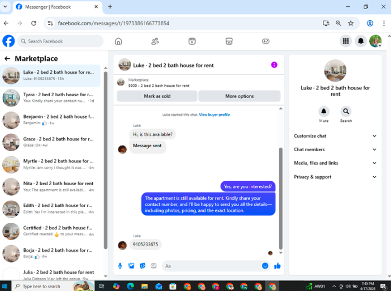Click the 'Hi, is this available?' message

click(152, 134)
